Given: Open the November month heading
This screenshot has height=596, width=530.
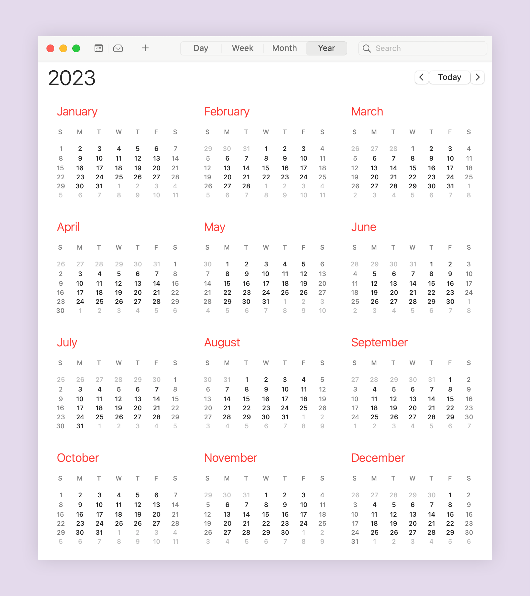Looking at the screenshot, I should click(230, 458).
